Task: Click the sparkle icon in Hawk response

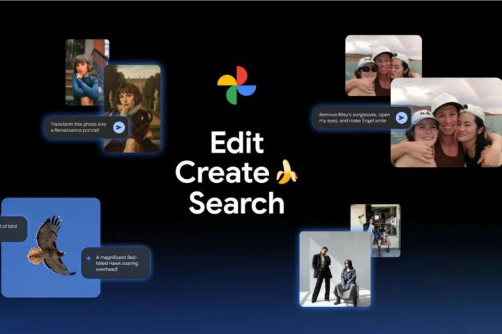Action: pyautogui.click(x=89, y=258)
